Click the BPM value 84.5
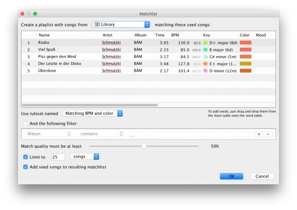This screenshot has width=297, height=210. (185, 57)
